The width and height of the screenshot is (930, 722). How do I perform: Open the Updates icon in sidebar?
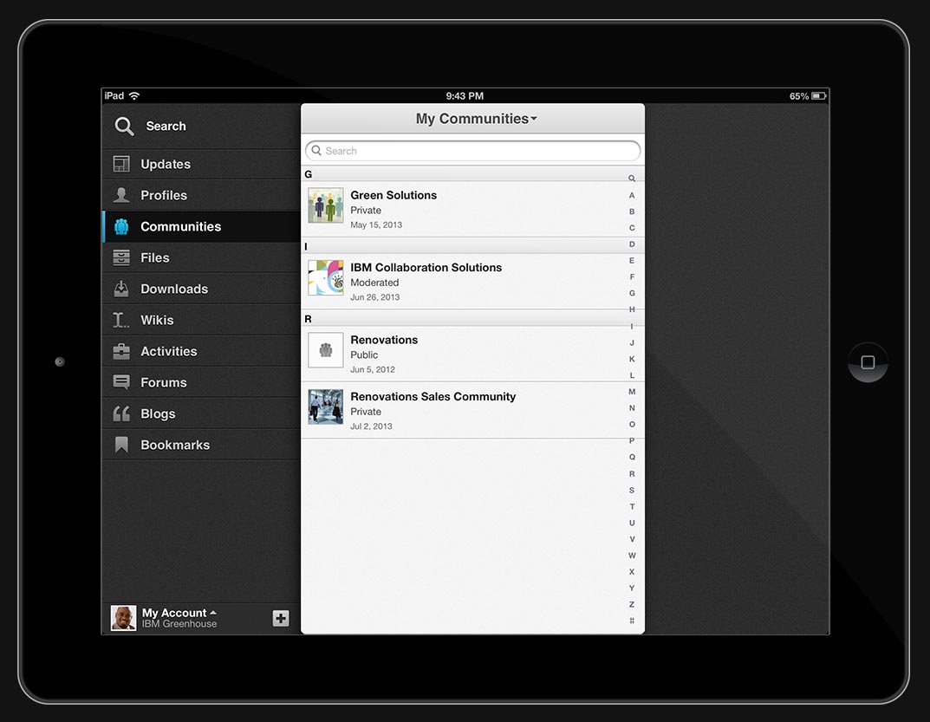point(122,165)
